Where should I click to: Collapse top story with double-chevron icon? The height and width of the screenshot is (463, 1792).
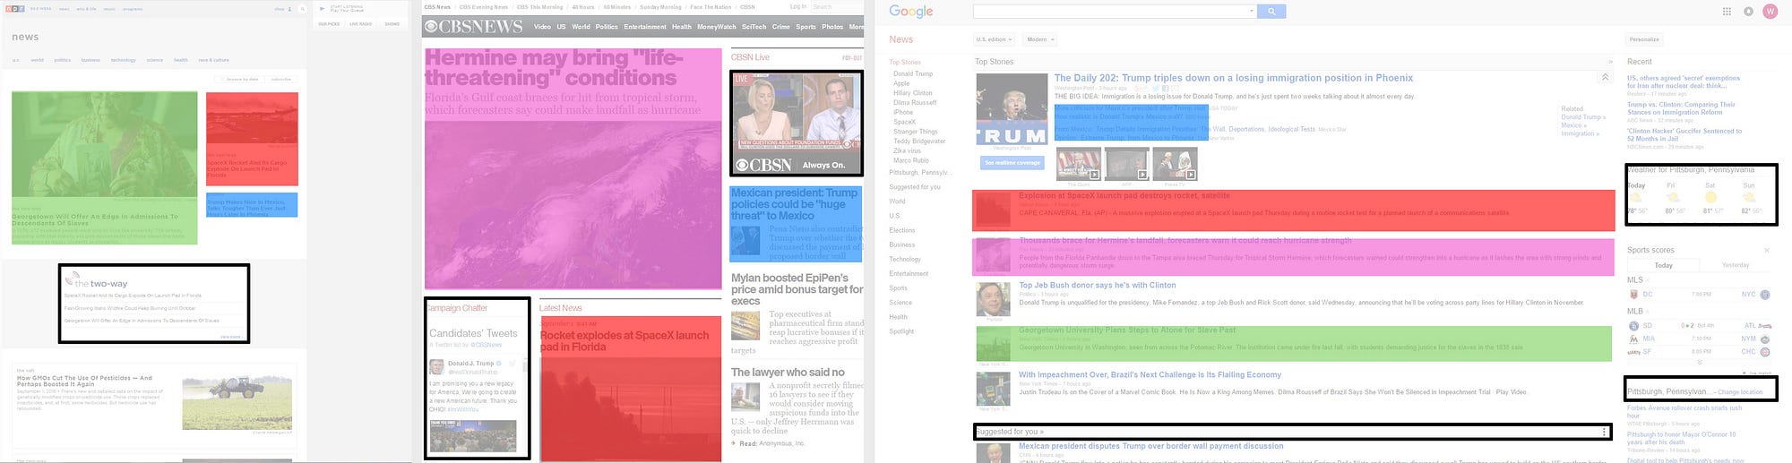coord(1605,78)
